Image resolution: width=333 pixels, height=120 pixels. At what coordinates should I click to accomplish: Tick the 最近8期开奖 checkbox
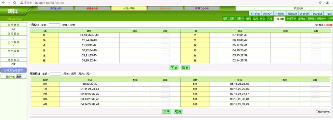(317, 112)
